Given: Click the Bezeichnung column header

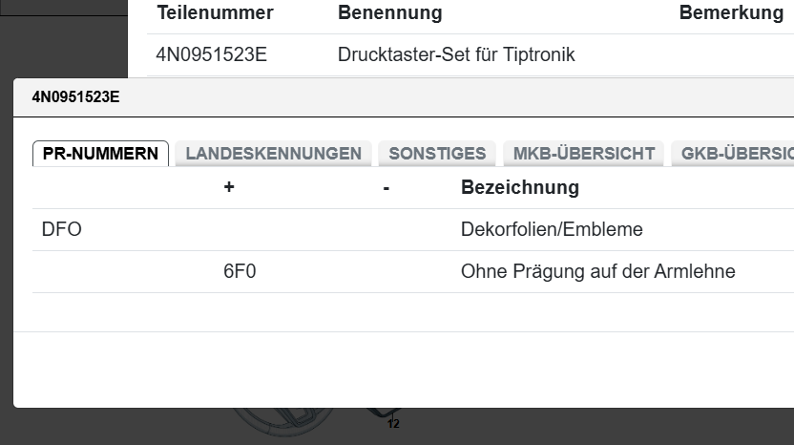Looking at the screenshot, I should pos(519,187).
